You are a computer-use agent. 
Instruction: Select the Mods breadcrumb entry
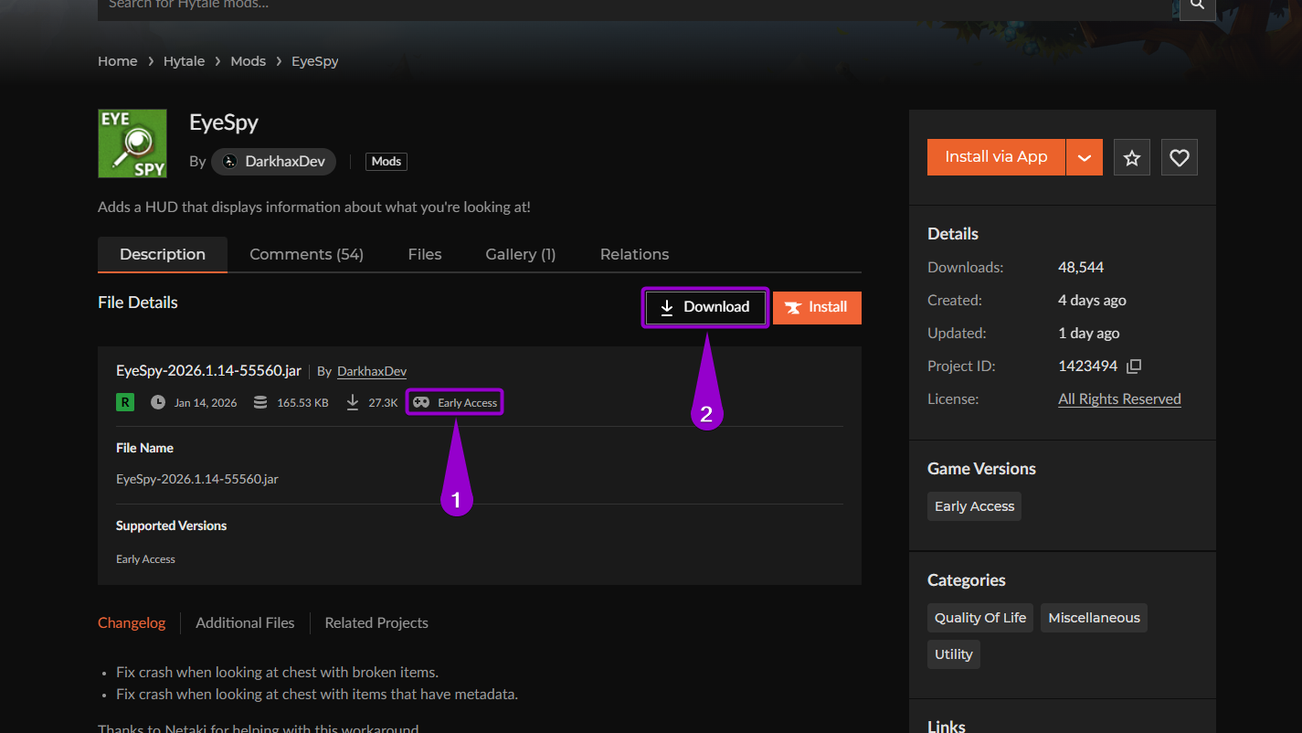(248, 60)
